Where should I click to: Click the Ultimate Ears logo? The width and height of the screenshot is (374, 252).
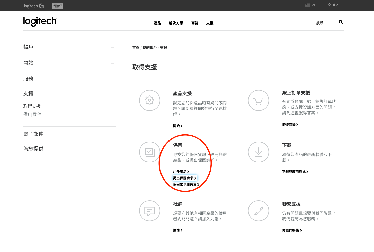click(57, 6)
